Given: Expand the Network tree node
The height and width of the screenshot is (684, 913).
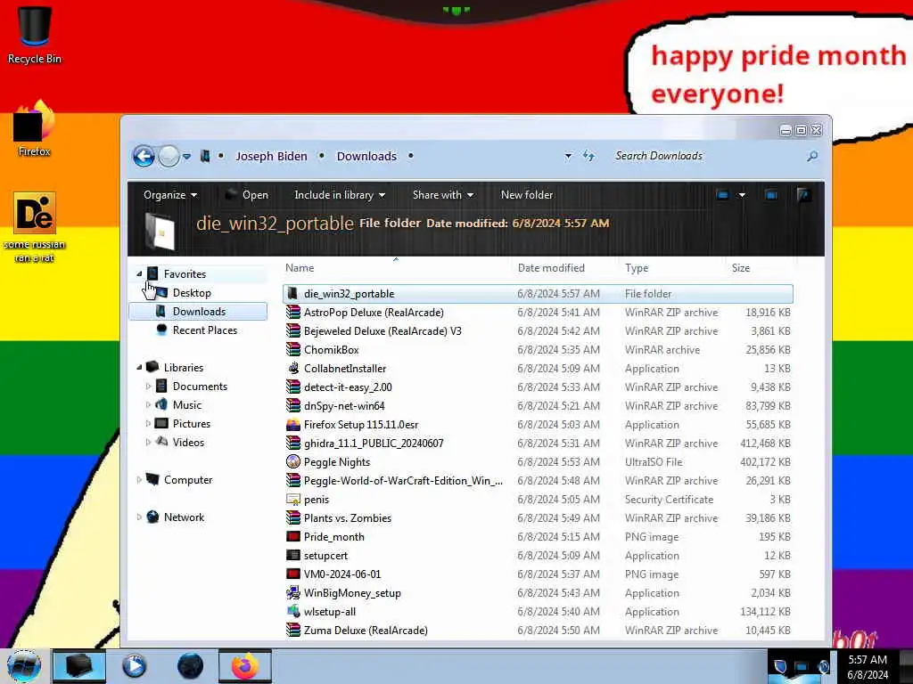Looking at the screenshot, I should click(139, 517).
